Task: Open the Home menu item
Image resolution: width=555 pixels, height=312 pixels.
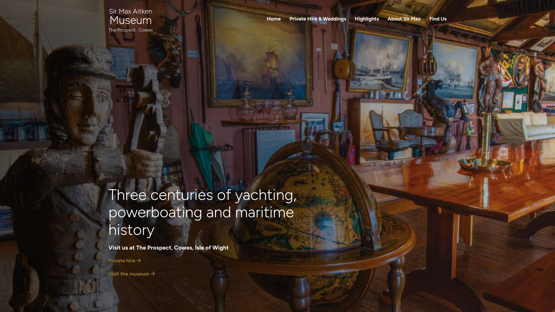Action: pyautogui.click(x=273, y=19)
